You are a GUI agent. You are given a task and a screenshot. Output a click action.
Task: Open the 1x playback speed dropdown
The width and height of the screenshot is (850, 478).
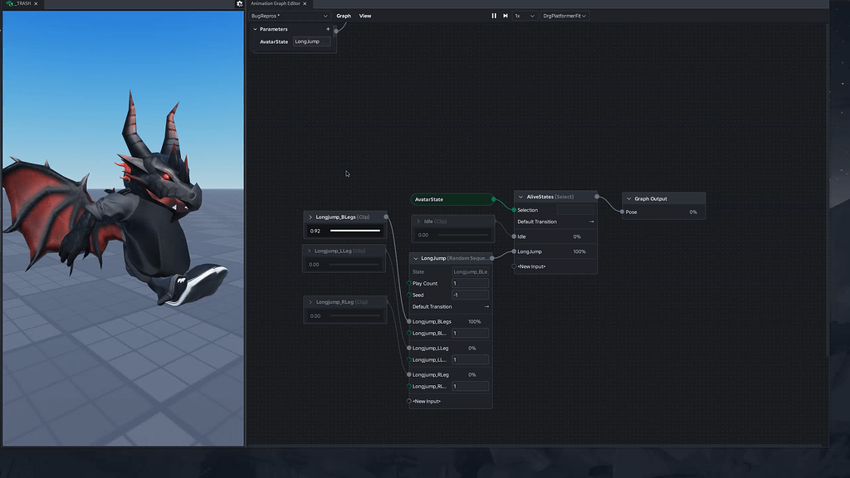point(525,16)
